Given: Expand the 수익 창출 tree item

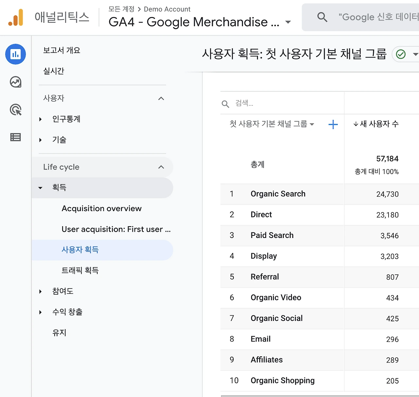Looking at the screenshot, I should (x=40, y=312).
